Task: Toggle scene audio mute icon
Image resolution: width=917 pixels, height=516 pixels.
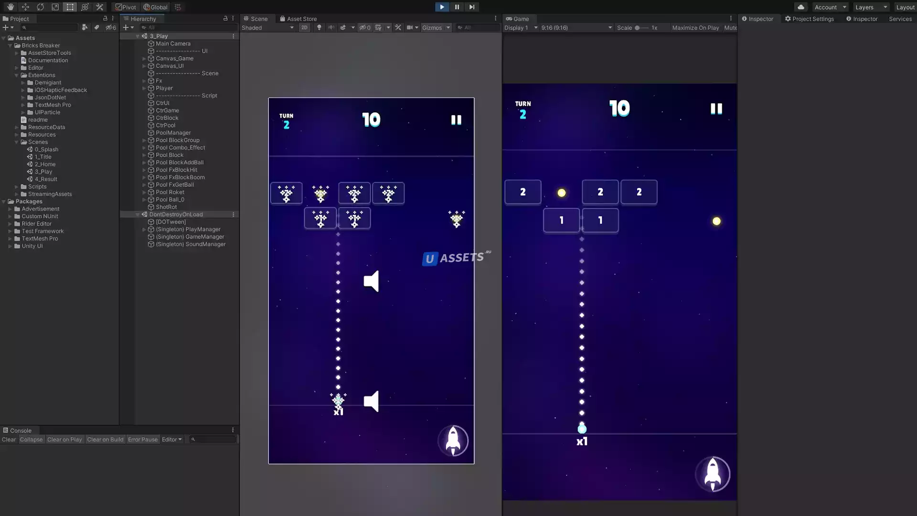Action: (x=331, y=28)
